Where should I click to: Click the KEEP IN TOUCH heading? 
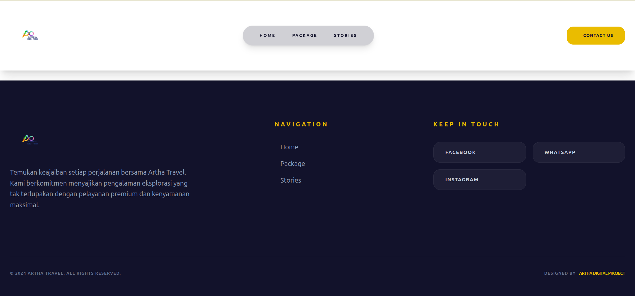466,124
